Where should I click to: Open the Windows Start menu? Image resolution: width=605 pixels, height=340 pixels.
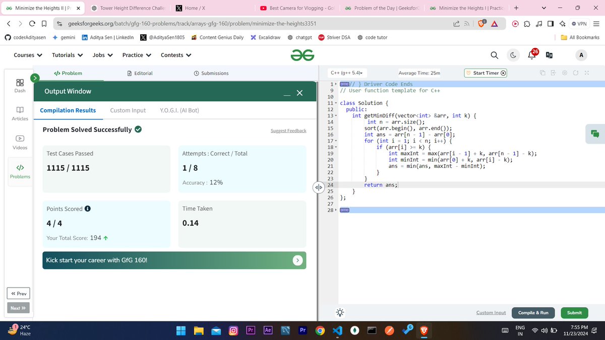pos(181,330)
